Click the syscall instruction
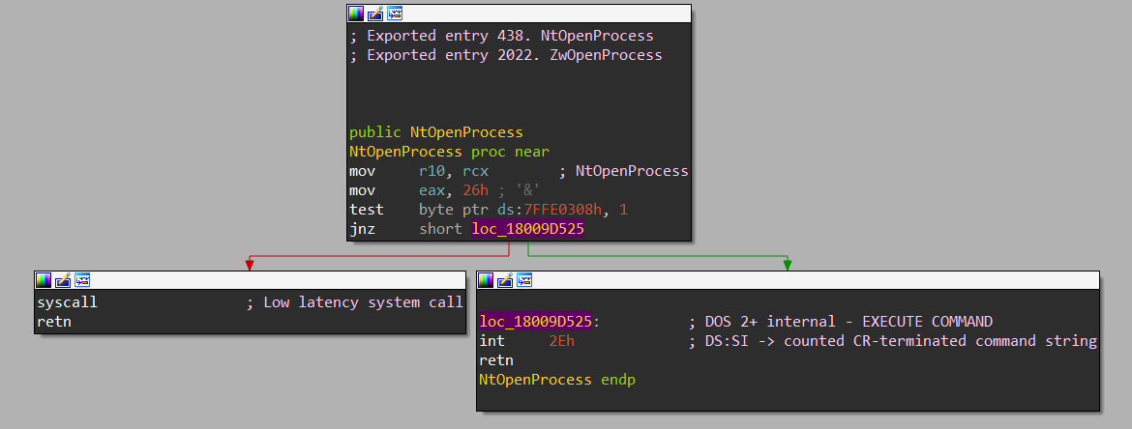 [67, 302]
